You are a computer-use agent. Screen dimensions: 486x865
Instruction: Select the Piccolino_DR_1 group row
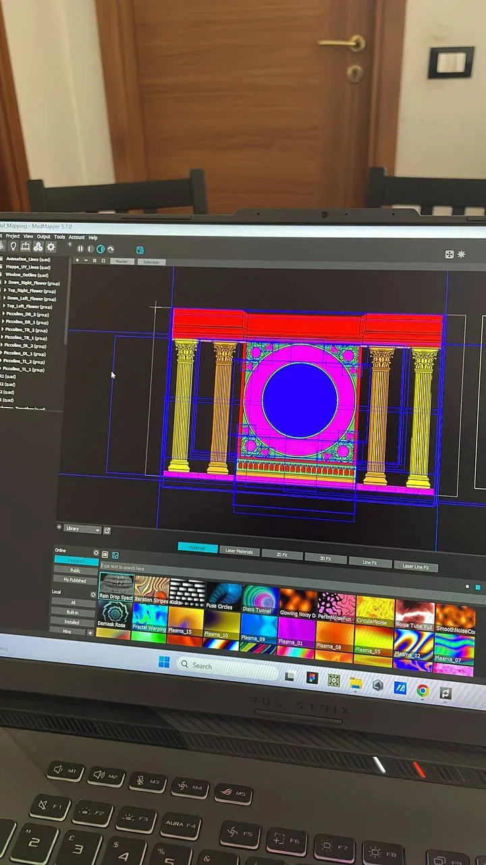coord(27,322)
